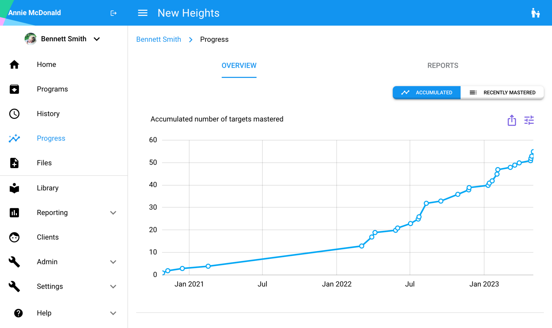Open Files in the sidebar

[x=44, y=163]
